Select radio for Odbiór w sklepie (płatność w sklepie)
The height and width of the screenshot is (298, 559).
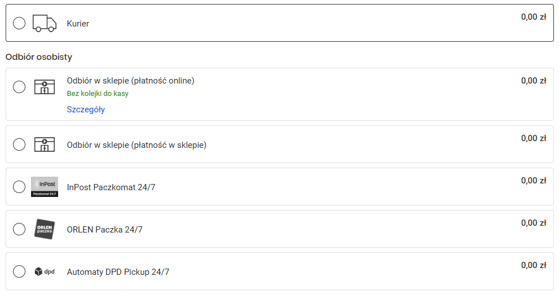(19, 144)
